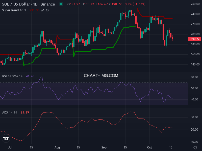Select the RSI 14 SMA 14 indicator label
The height and width of the screenshot is (151, 202).
tap(12, 76)
